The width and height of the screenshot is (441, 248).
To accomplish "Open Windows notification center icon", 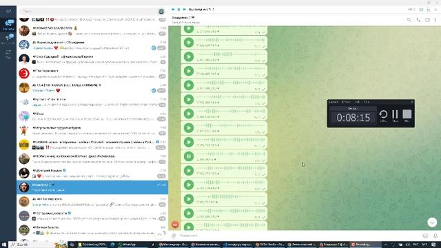I will pos(433,245).
